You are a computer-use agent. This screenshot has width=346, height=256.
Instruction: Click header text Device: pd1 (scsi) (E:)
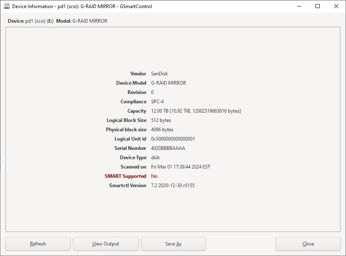tap(31, 21)
